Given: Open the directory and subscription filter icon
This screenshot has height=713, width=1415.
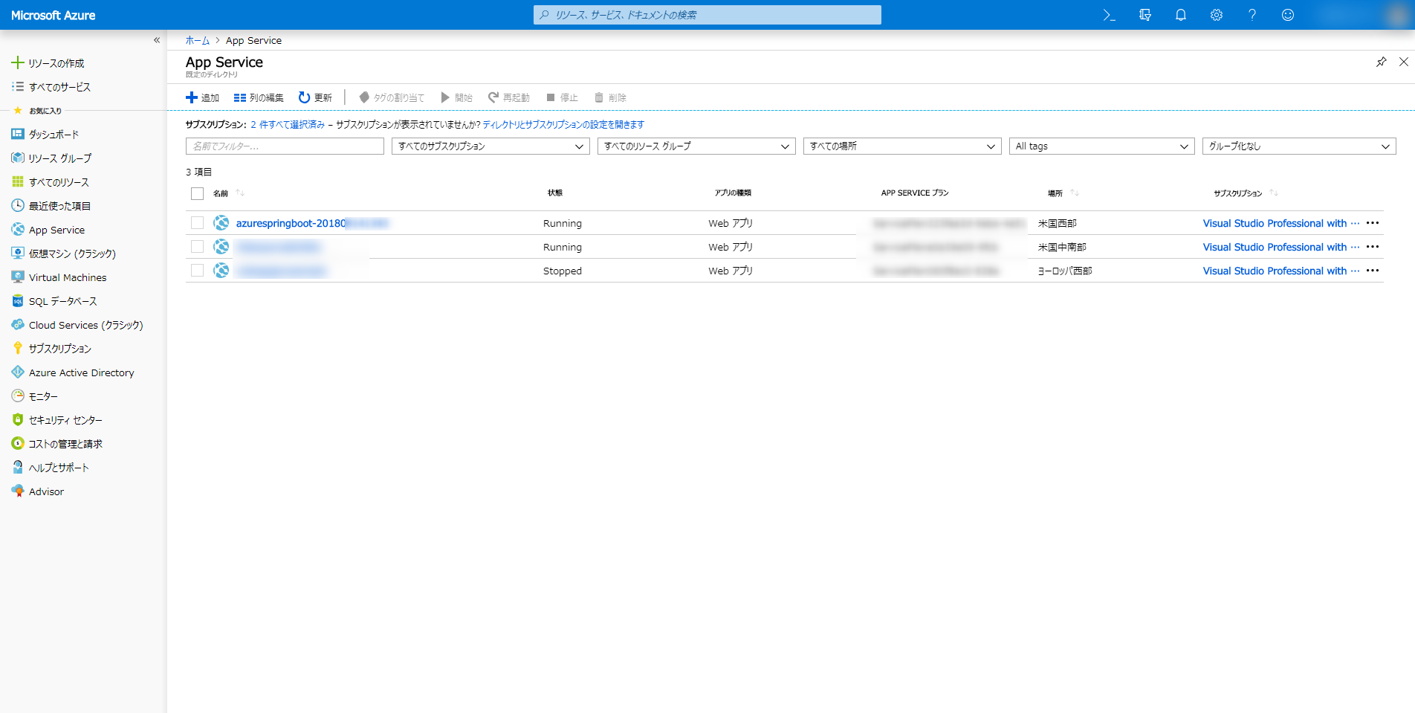Looking at the screenshot, I should [1144, 15].
